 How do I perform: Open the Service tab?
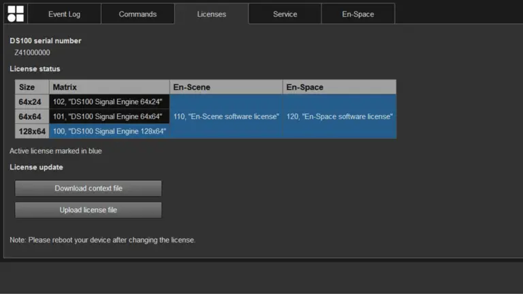click(x=285, y=14)
